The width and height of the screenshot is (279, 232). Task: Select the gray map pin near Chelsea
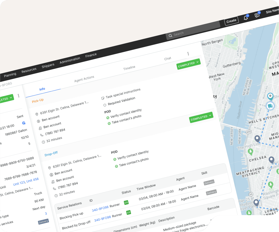271,160
